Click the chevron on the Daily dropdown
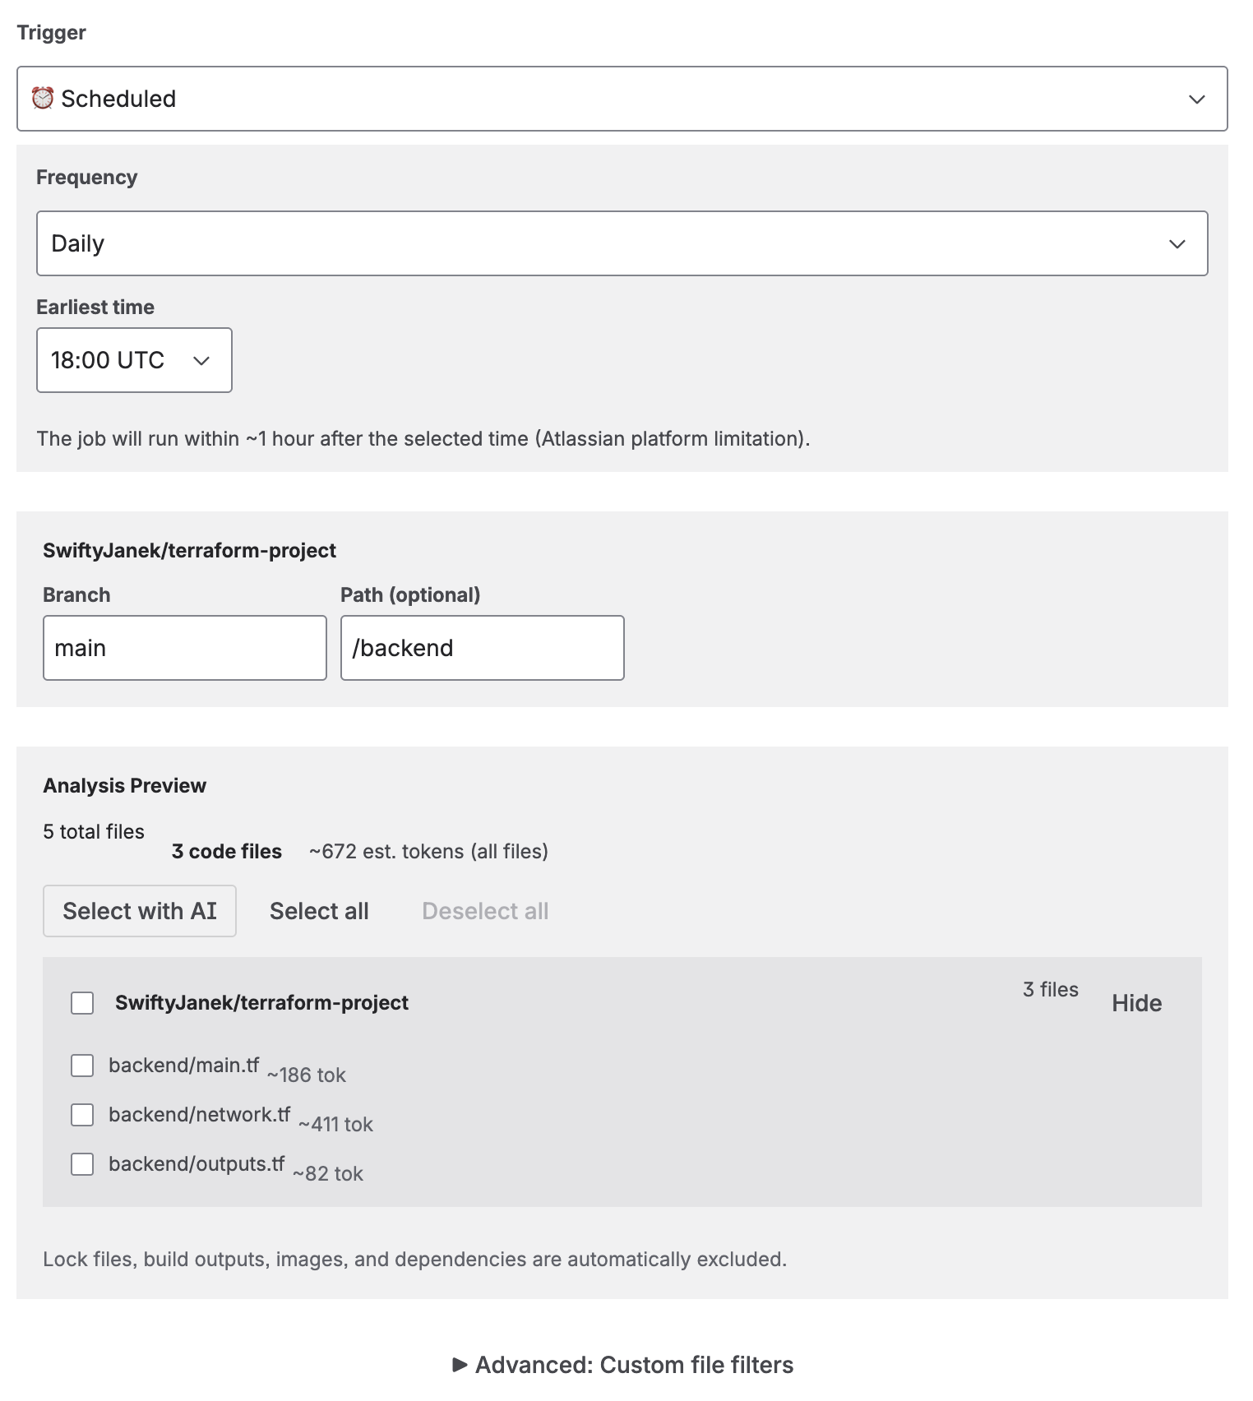This screenshot has width=1253, height=1401. [1177, 243]
